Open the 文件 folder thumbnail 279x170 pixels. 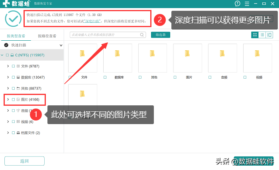[83, 58]
